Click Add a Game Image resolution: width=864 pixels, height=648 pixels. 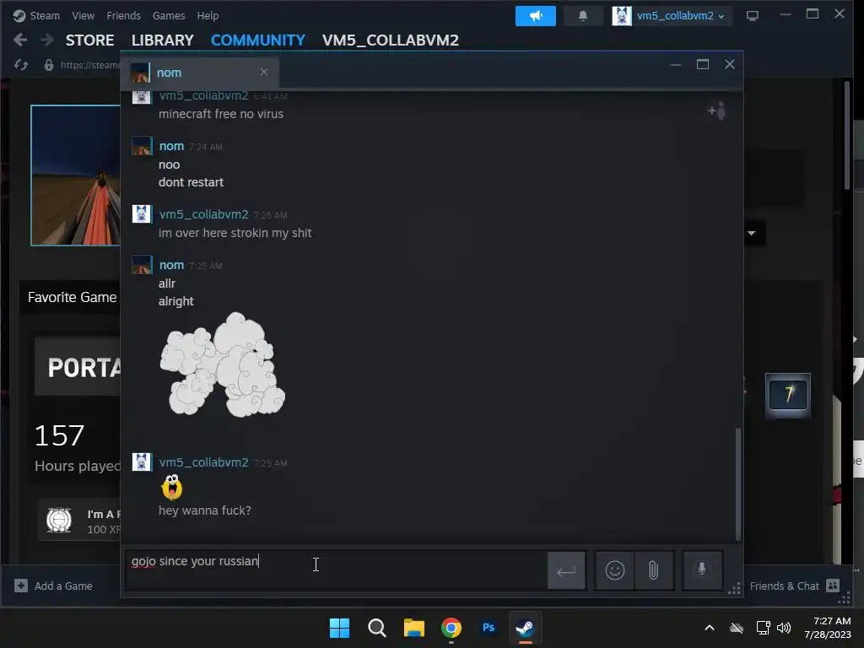(54, 586)
